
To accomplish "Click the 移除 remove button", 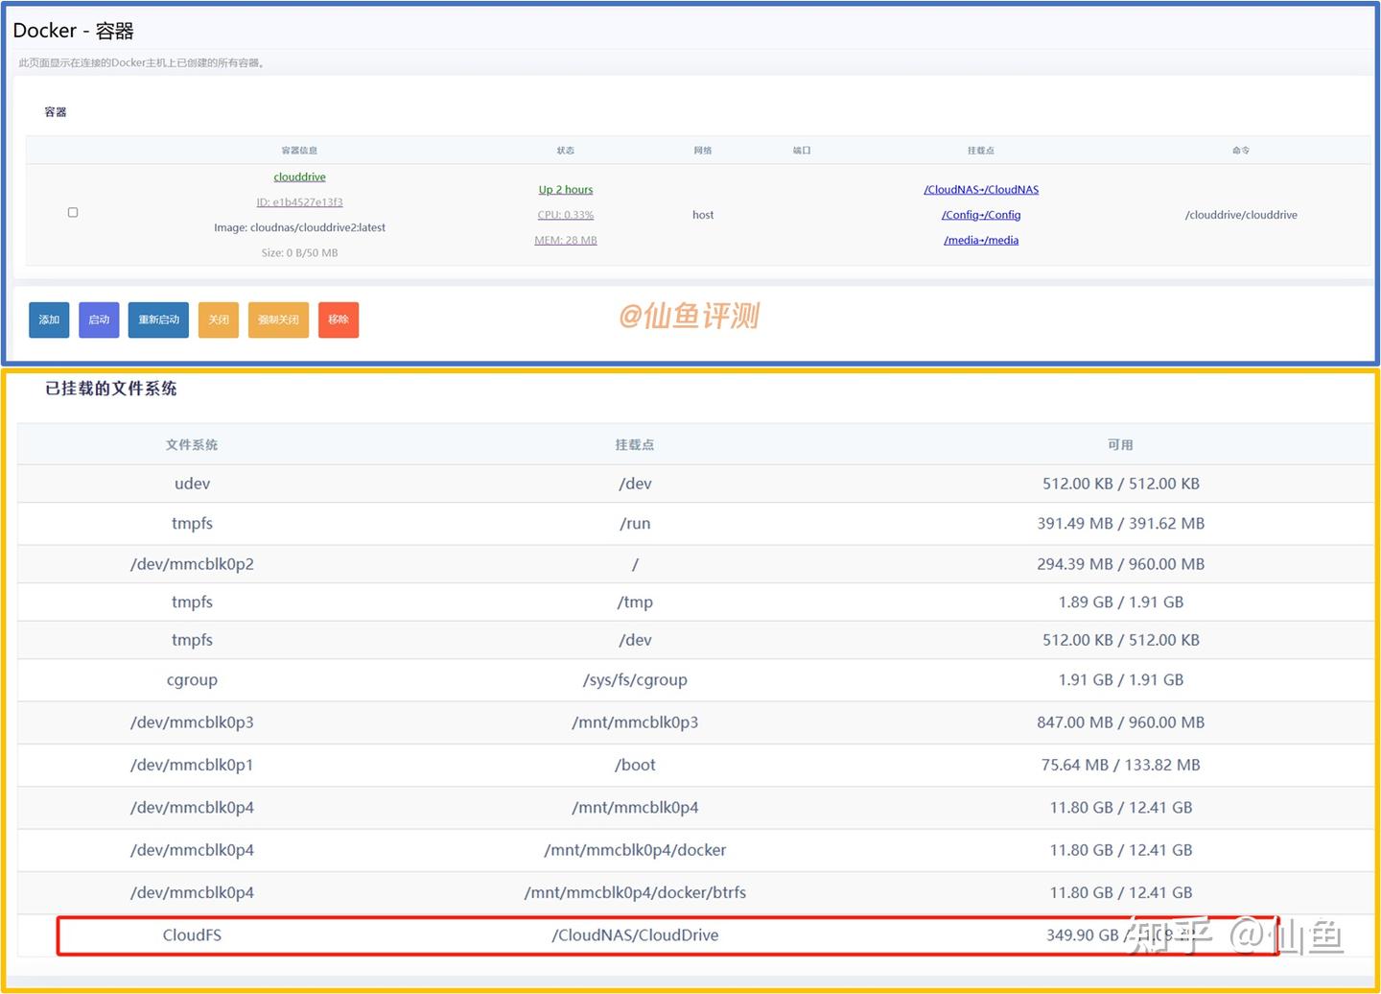I will (x=338, y=319).
